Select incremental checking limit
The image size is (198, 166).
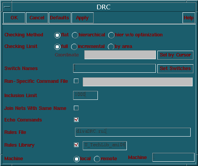point(74,47)
